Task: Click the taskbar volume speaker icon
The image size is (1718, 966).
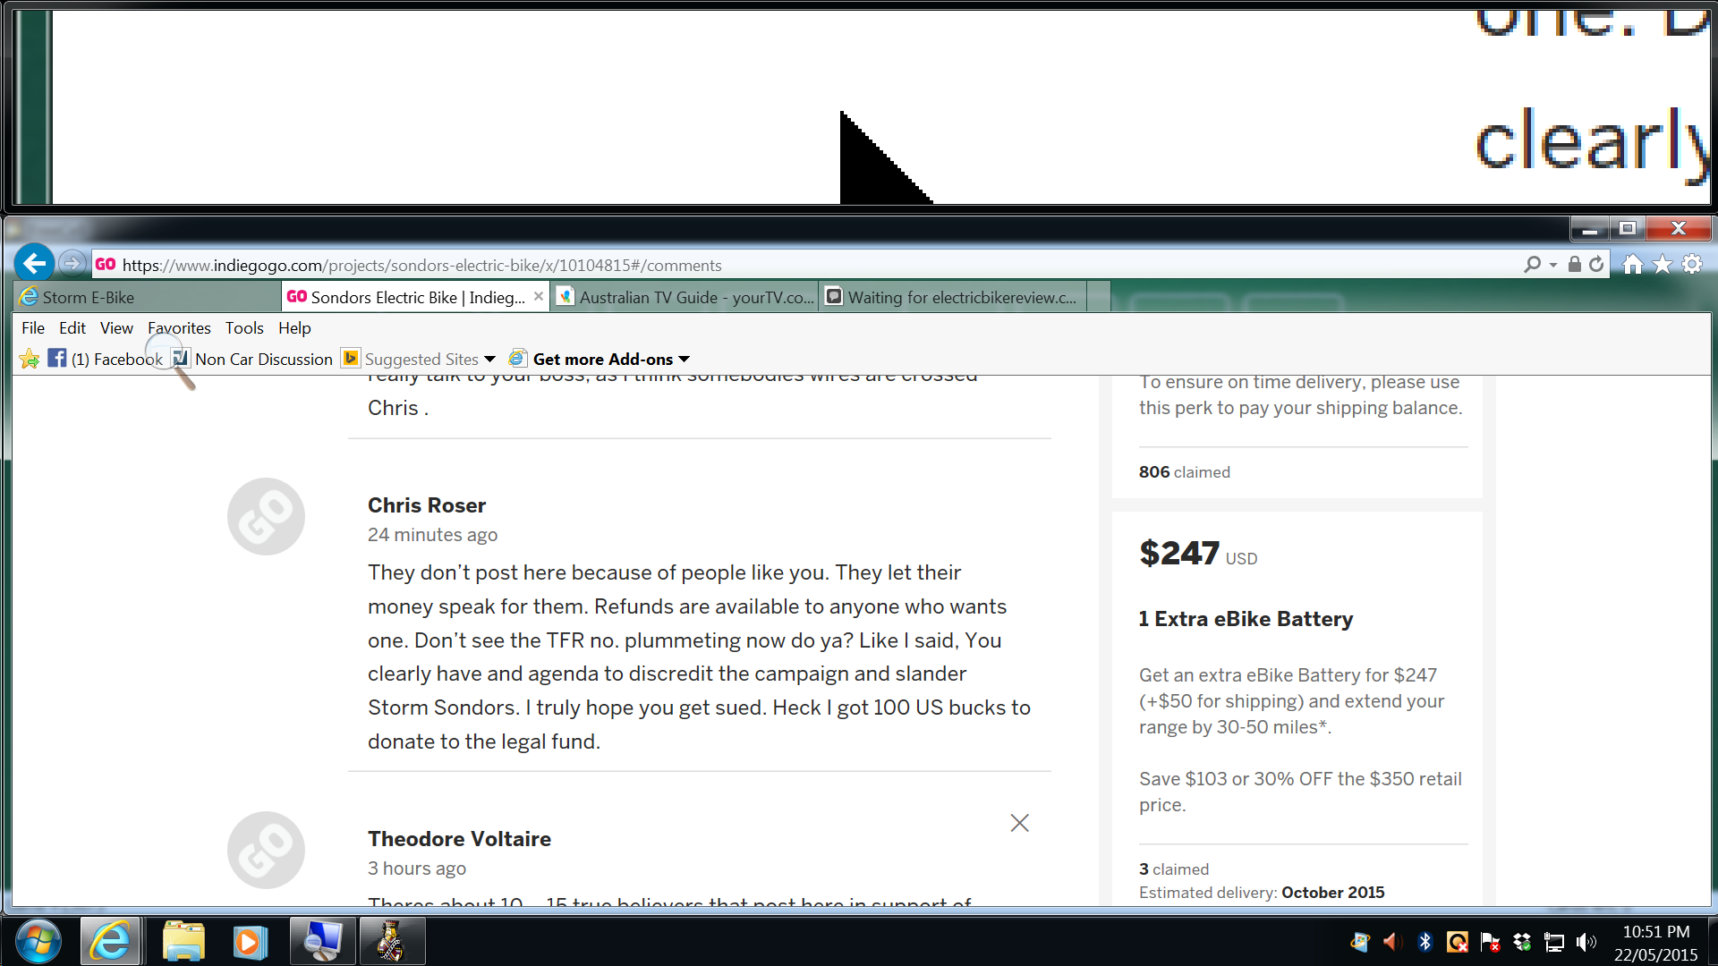Action: pyautogui.click(x=1586, y=942)
